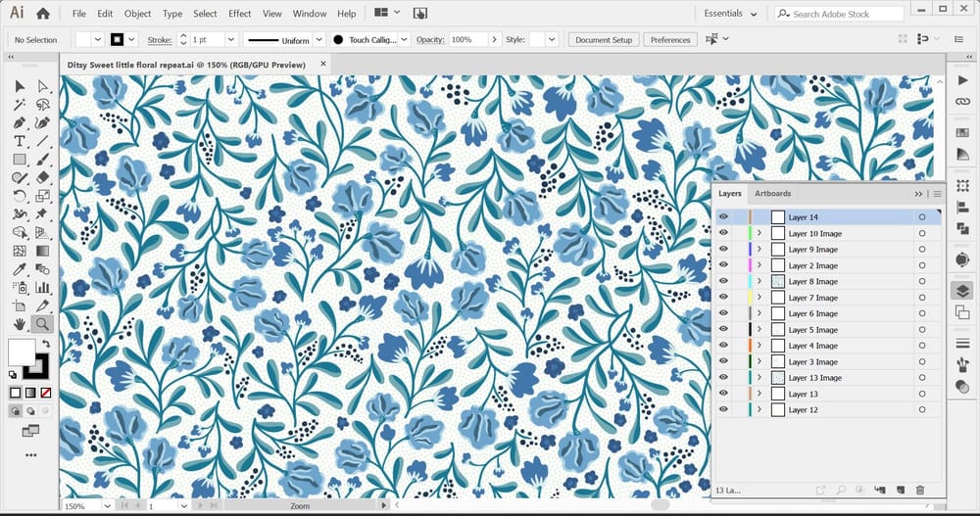The height and width of the screenshot is (516, 980).
Task: Toggle visibility of Layer 10 Image
Action: coord(723,233)
